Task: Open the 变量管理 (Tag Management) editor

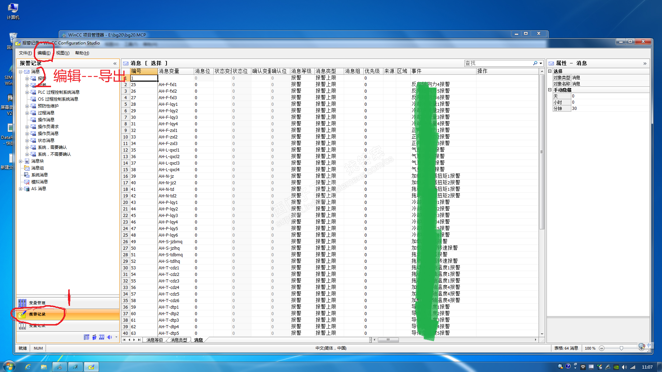Action: pyautogui.click(x=37, y=303)
